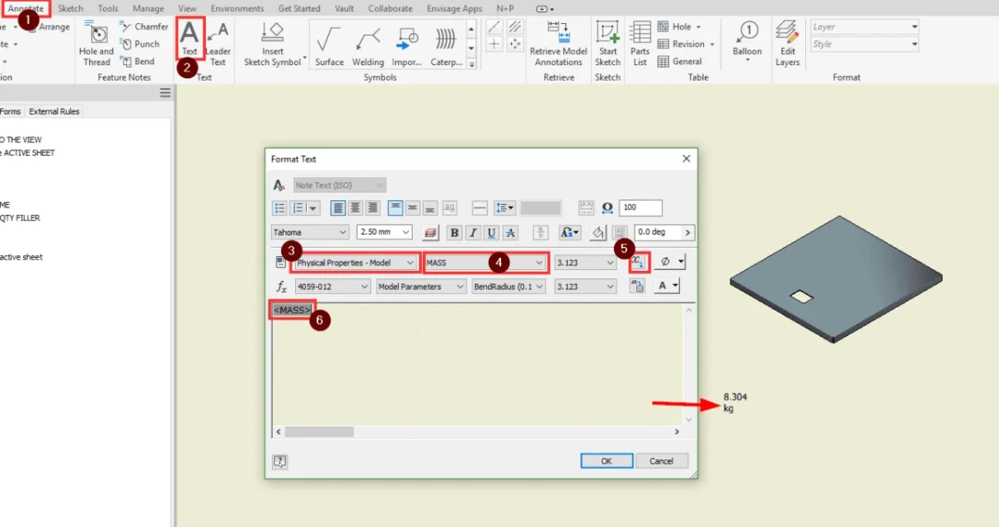
Task: Switch to the External Rules tab
Action: [x=54, y=111]
